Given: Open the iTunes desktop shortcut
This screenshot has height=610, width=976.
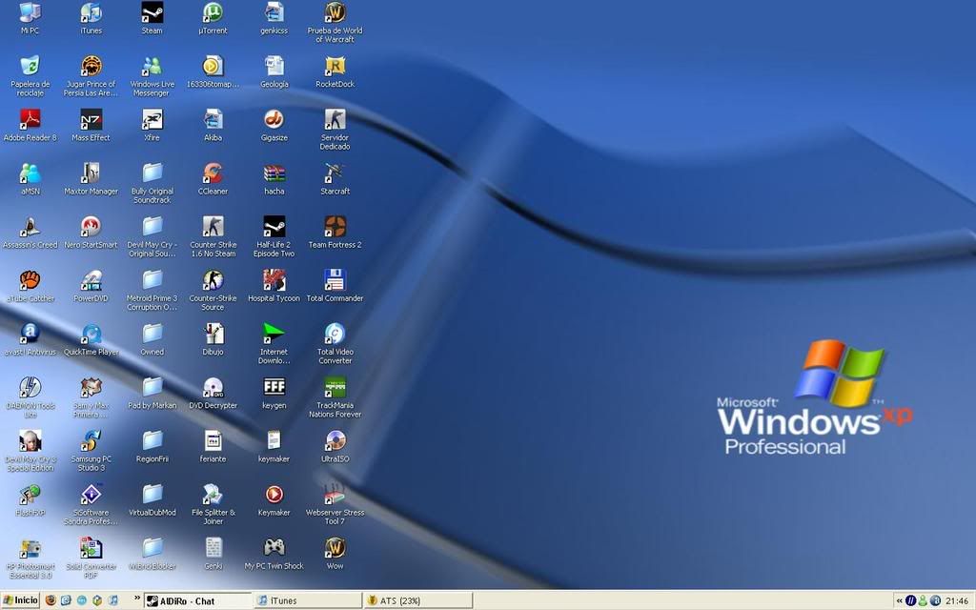Looking at the screenshot, I should point(91,18).
